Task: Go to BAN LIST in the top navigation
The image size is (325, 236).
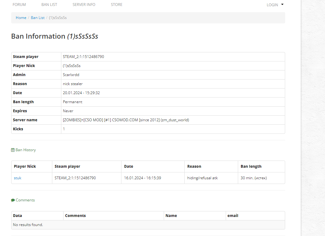Action: click(49, 5)
